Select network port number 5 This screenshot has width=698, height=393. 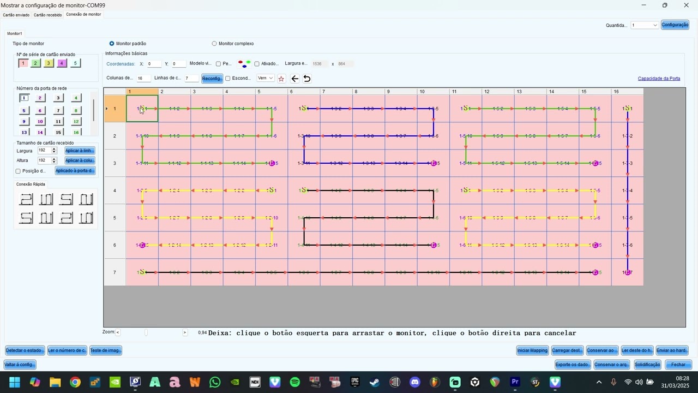24,111
